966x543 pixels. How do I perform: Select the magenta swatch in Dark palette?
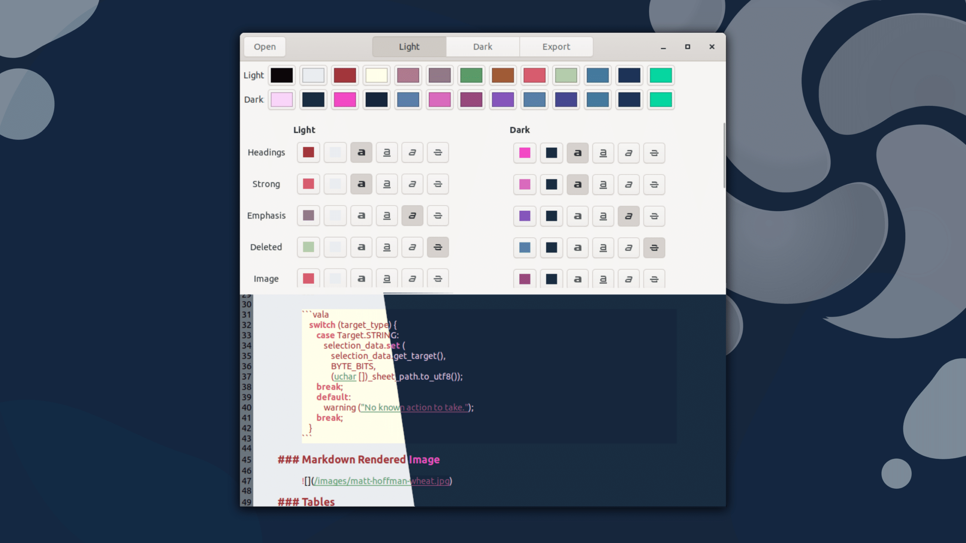345,100
